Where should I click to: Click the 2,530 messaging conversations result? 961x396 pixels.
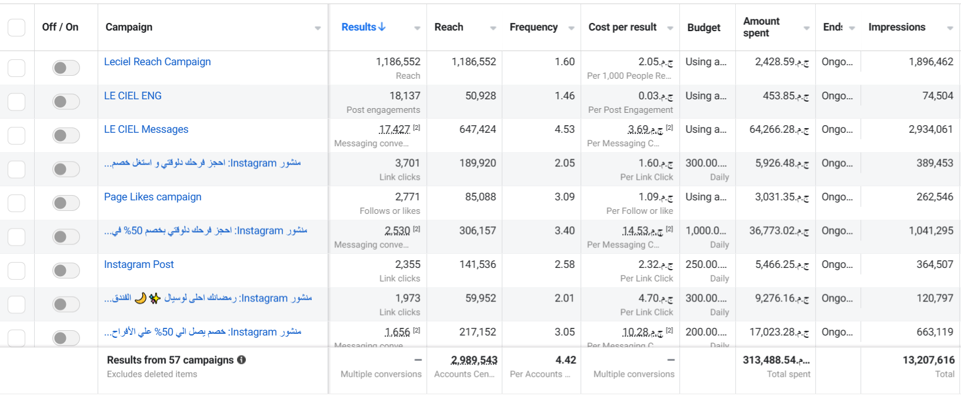click(x=398, y=231)
